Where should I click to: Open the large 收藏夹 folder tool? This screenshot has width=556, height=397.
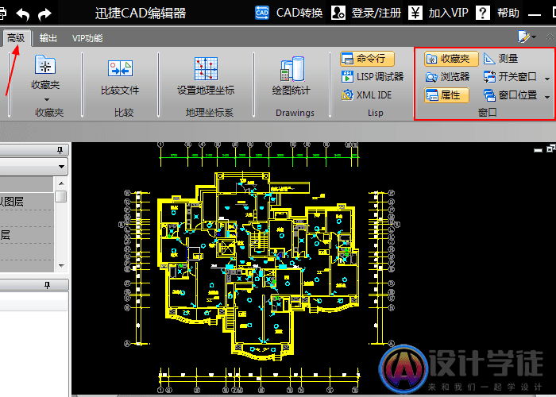(45, 72)
